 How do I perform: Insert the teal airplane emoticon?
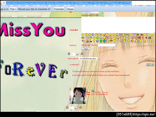[104, 41]
